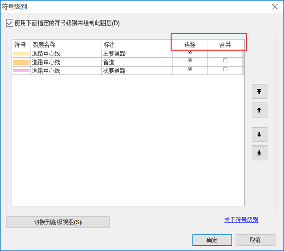This screenshot has height=251, width=284.
Task: Cancel dialog with 取消 button
Action: point(255,240)
